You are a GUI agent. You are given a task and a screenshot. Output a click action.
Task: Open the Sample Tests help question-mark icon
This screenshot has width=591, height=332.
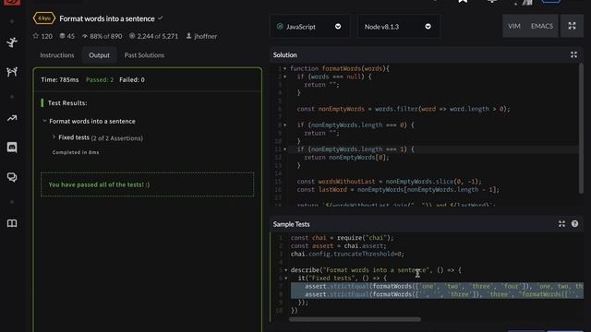point(574,224)
